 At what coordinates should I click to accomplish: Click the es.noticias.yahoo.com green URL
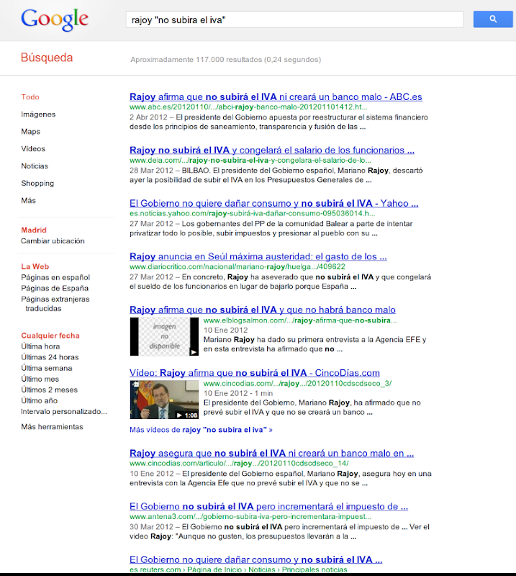coord(253,213)
